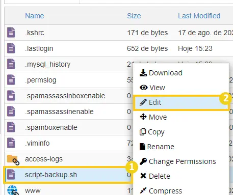Select the .spamassassinboxenable file name
This screenshot has width=233, height=195.
[x=65, y=96]
